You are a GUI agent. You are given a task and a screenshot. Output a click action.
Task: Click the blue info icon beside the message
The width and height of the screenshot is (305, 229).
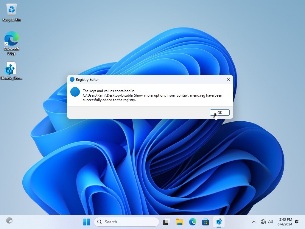(x=75, y=92)
